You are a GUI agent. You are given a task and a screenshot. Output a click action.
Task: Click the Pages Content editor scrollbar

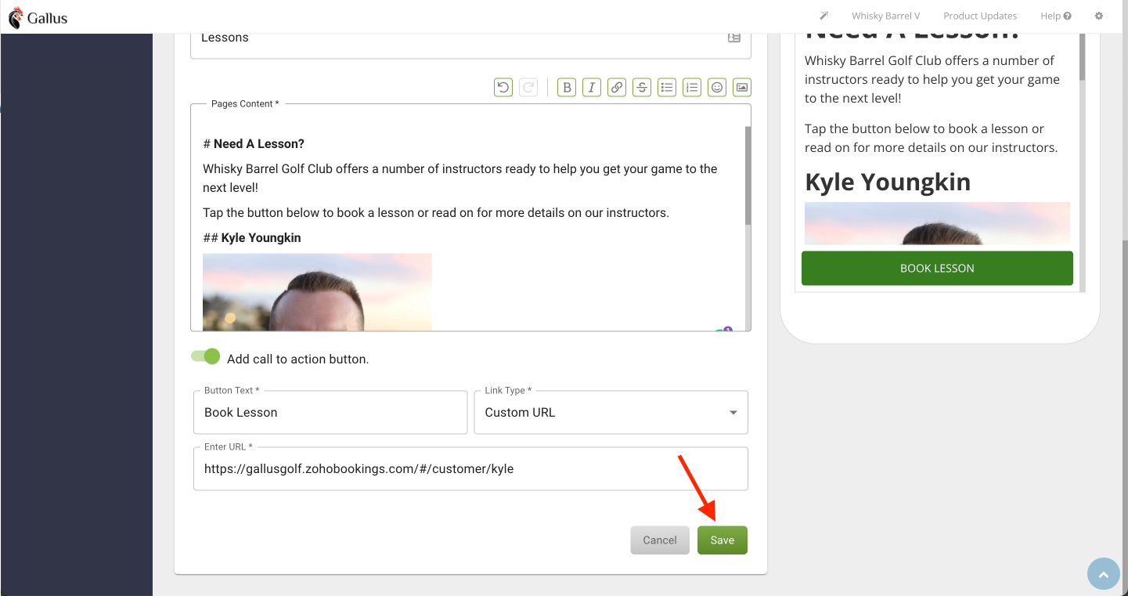tap(748, 176)
